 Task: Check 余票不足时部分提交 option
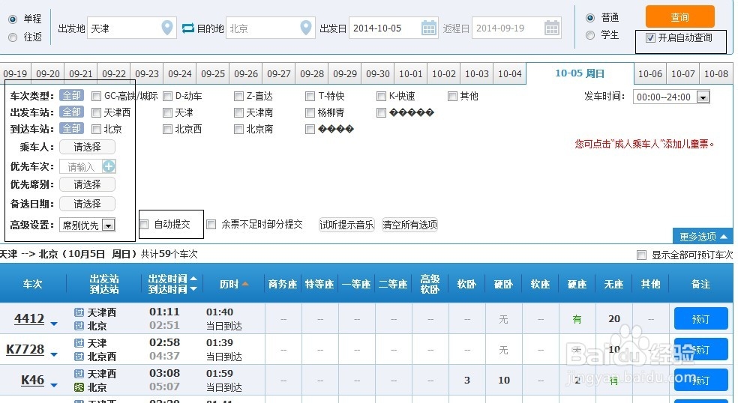tap(211, 224)
